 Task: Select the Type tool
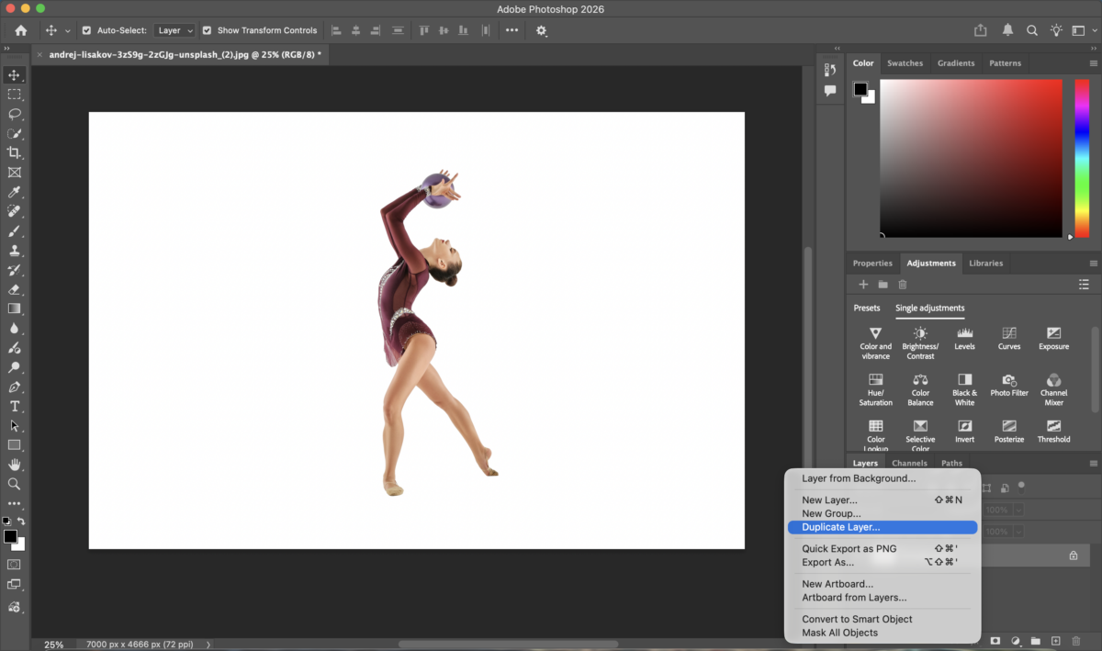14,406
